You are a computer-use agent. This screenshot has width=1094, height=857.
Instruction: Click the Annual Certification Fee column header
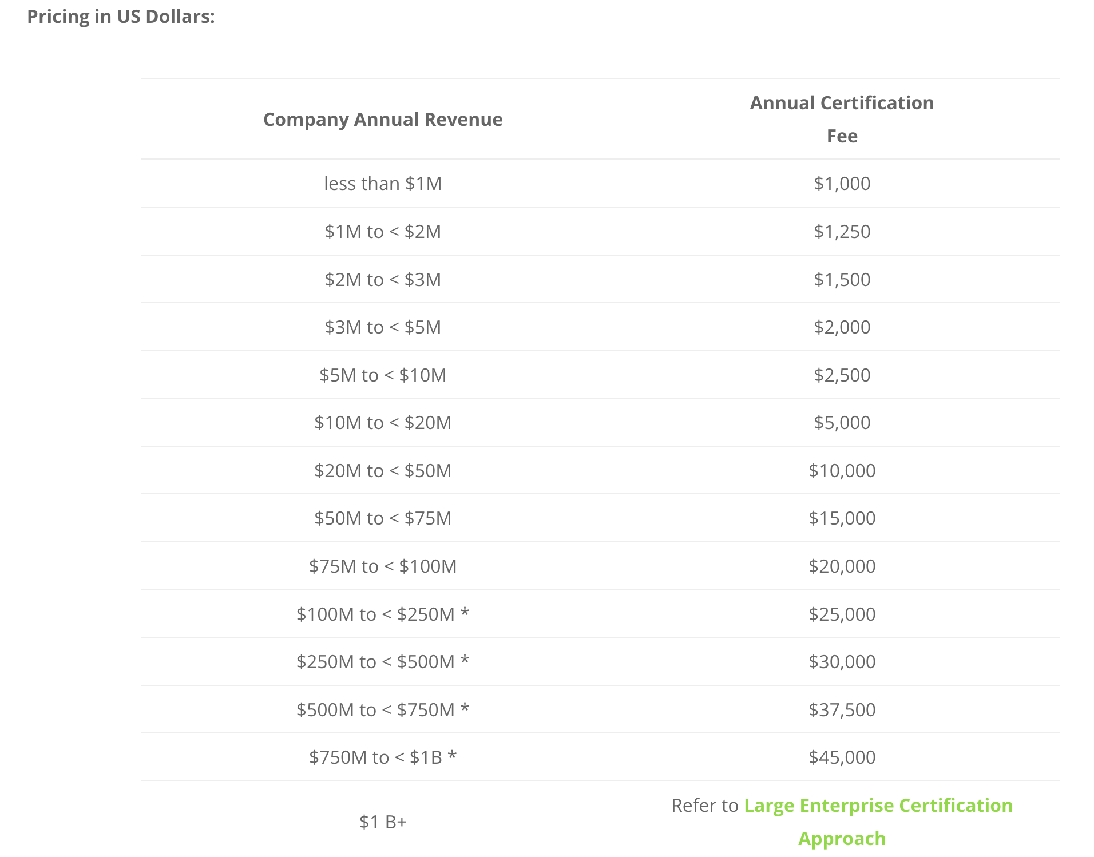[842, 119]
